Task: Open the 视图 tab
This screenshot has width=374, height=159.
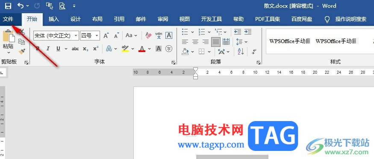Action: pos(184,19)
